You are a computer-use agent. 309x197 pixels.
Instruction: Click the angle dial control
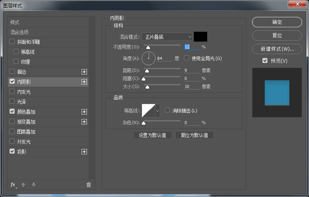tap(149, 58)
